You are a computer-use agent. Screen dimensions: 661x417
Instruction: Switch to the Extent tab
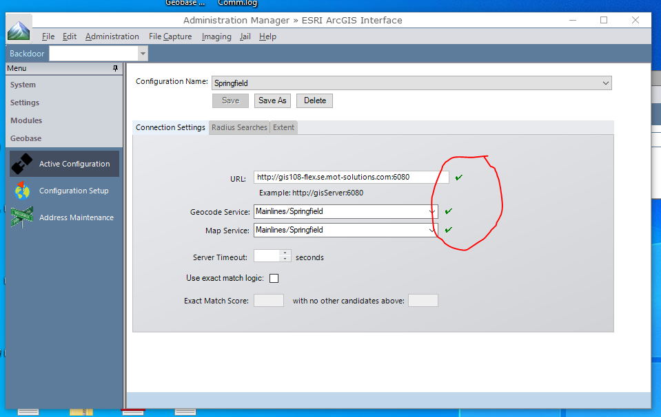point(284,127)
